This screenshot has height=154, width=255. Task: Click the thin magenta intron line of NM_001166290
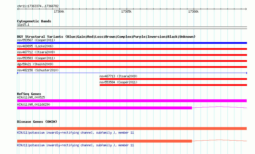[x=219, y=107]
